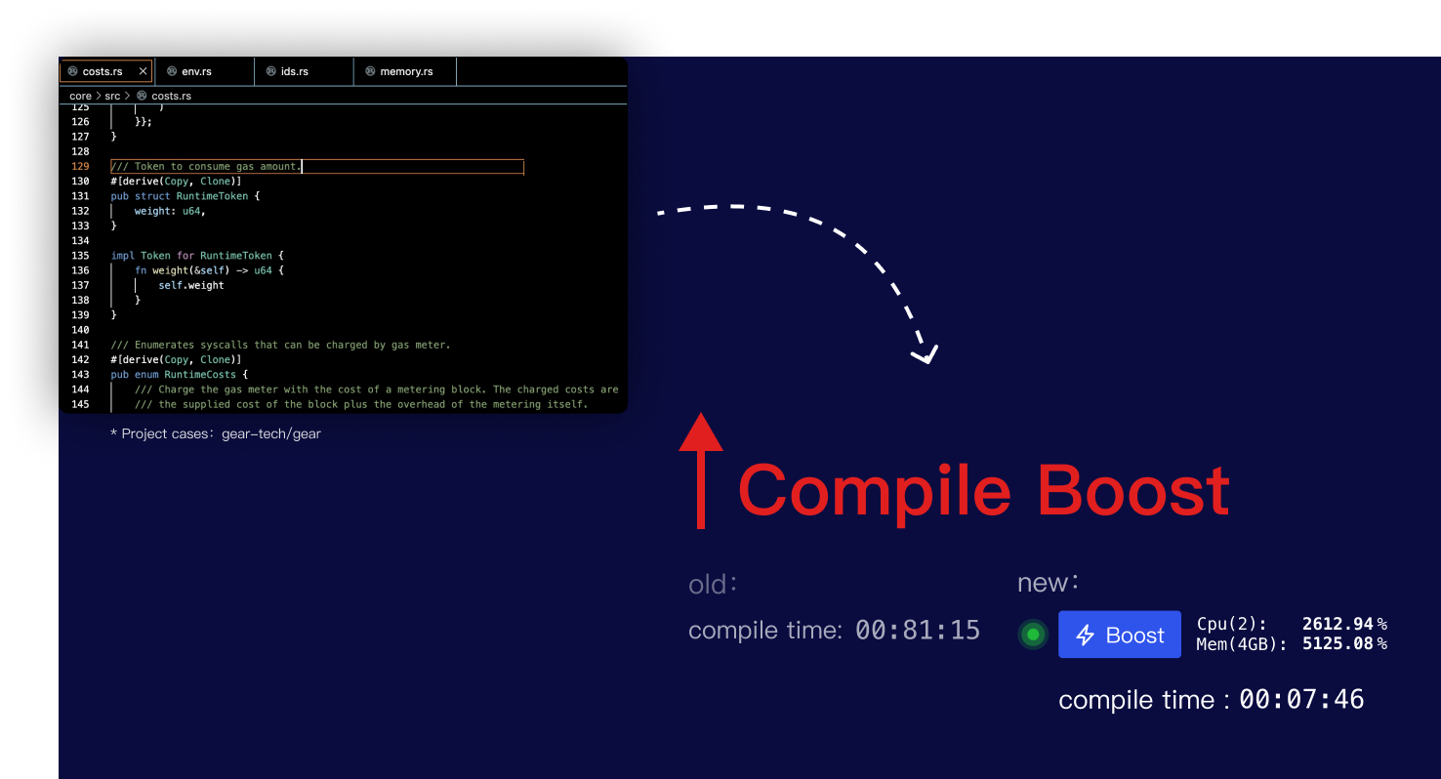Switch to the costs.rs editor tab
Screen dimensions: 1441x779
coord(106,71)
